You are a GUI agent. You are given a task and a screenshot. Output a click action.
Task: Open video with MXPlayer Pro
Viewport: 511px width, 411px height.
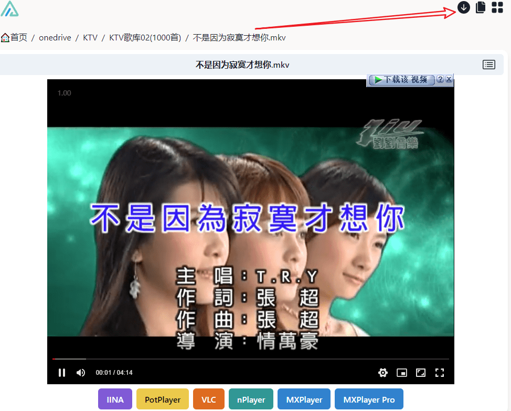pyautogui.click(x=369, y=399)
